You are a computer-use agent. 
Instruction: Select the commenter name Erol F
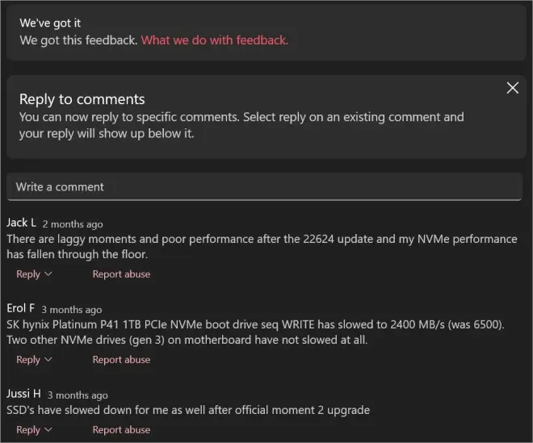coord(21,308)
